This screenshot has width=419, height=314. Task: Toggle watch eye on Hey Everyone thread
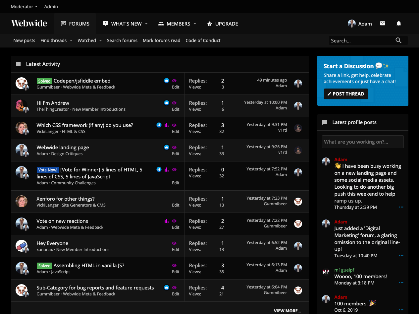[174, 243]
